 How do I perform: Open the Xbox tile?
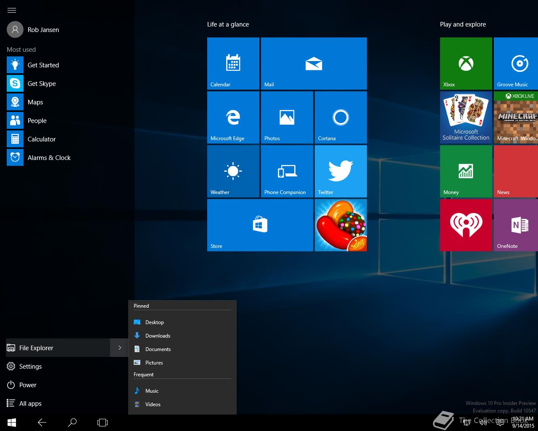466,64
